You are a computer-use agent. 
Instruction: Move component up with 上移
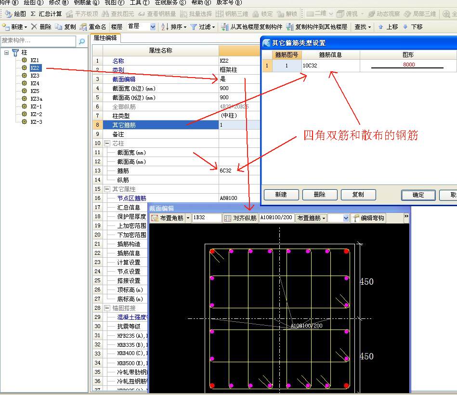coord(388,27)
